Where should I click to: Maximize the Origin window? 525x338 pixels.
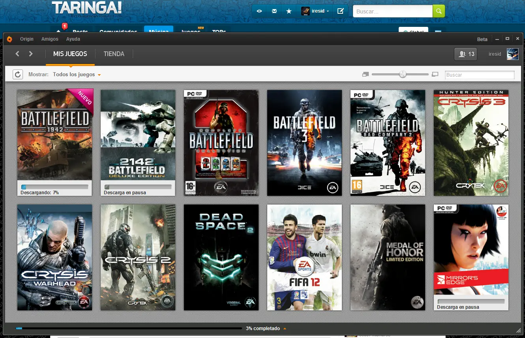pyautogui.click(x=507, y=39)
